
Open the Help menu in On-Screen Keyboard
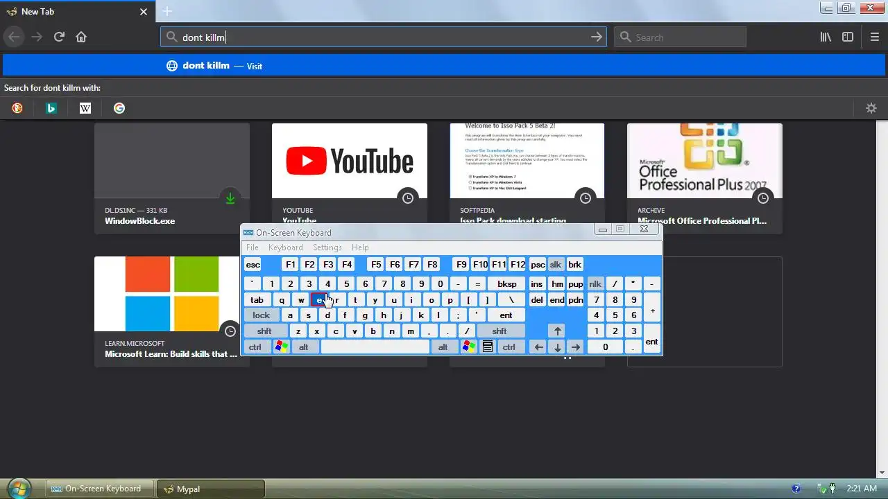click(x=360, y=247)
